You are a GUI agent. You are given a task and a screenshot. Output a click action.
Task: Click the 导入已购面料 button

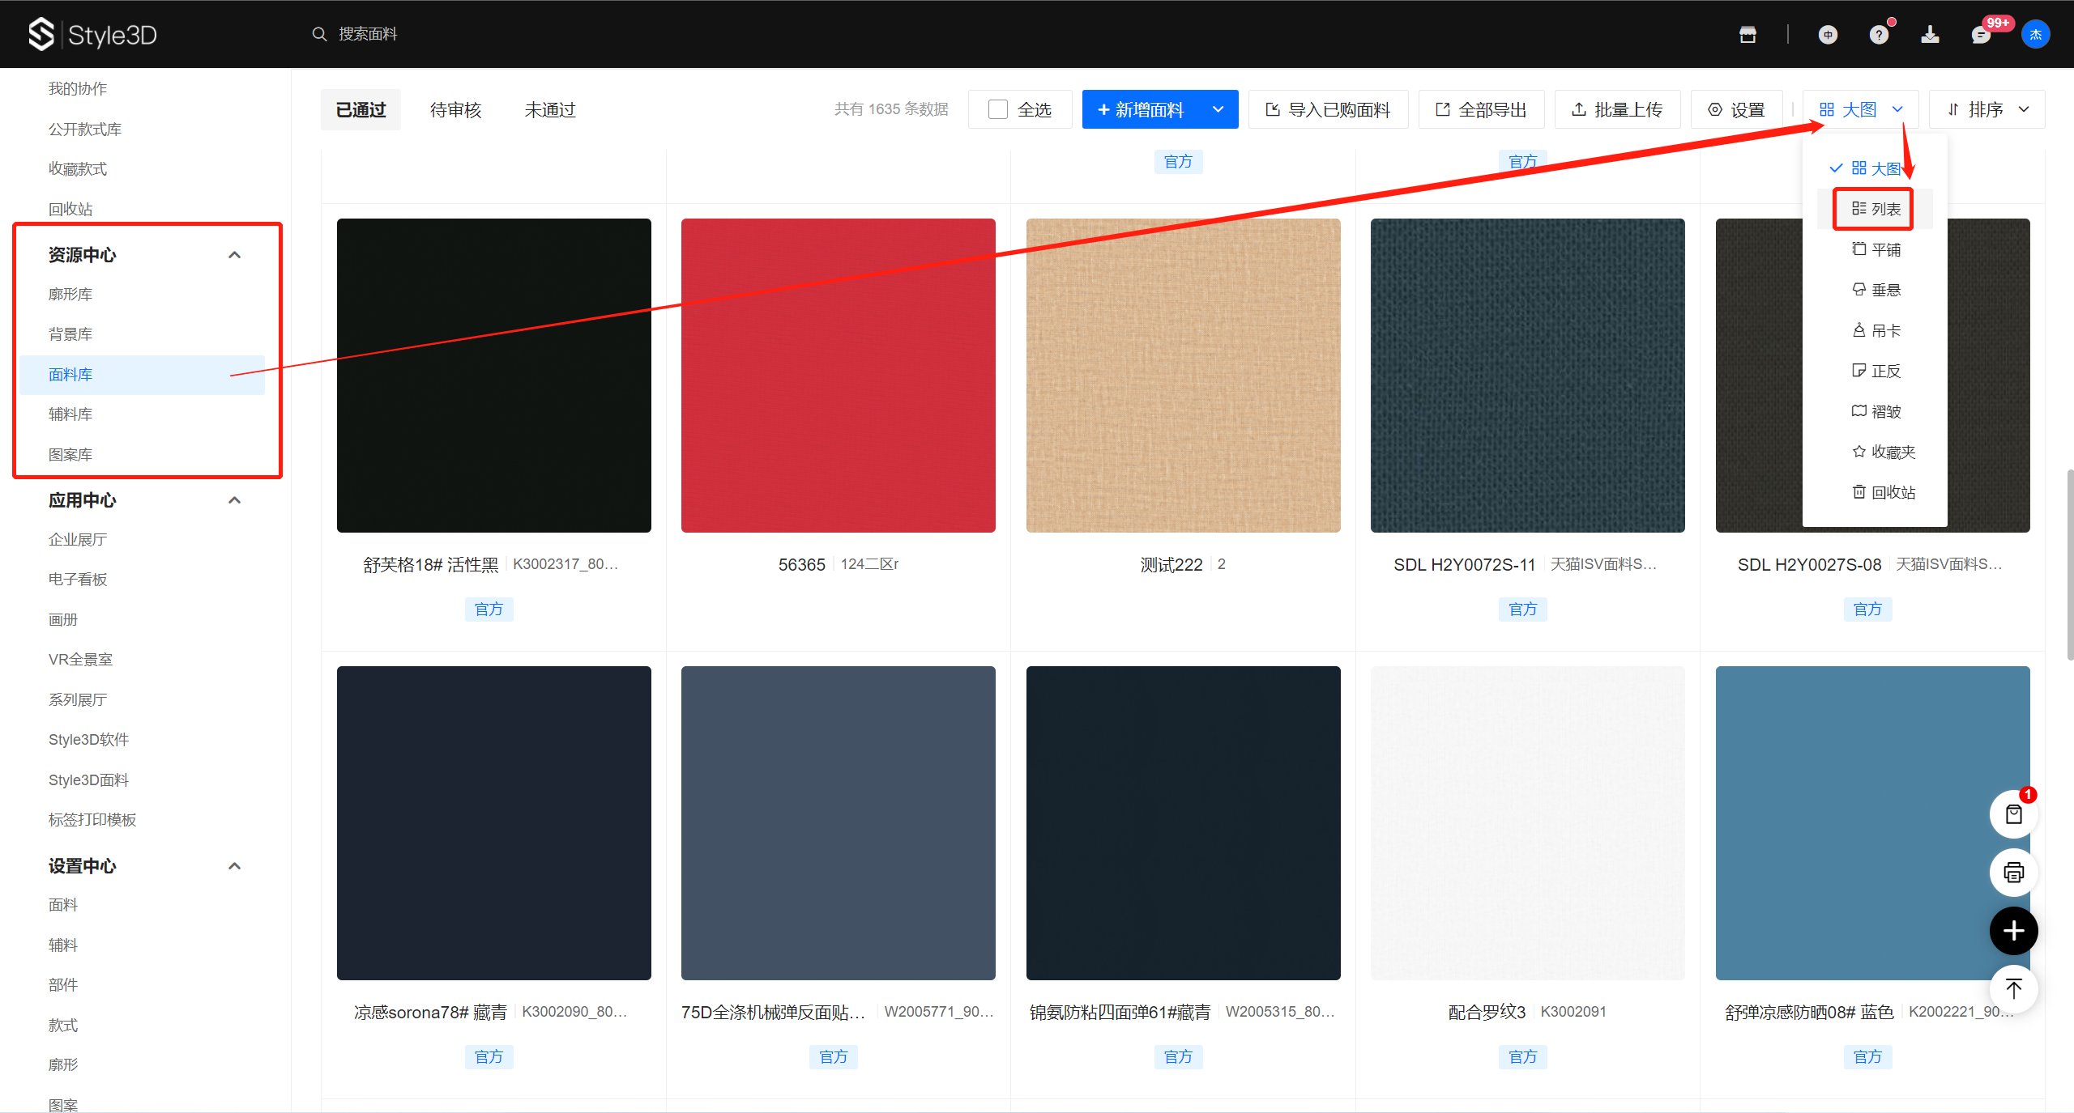1328,109
